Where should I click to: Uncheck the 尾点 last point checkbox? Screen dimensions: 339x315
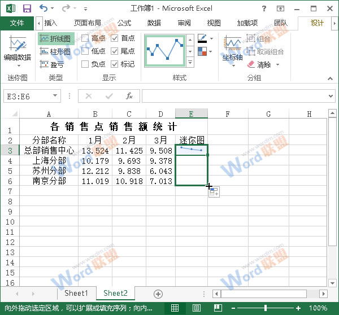(x=114, y=51)
